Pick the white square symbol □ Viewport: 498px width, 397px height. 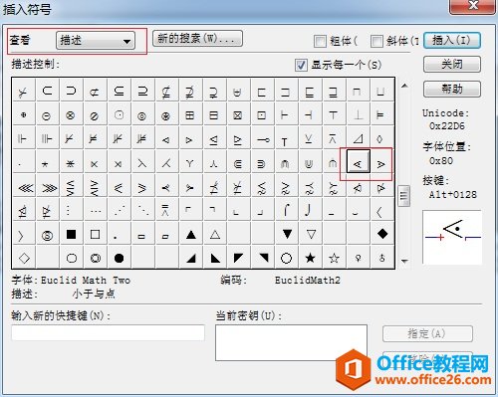coord(96,235)
